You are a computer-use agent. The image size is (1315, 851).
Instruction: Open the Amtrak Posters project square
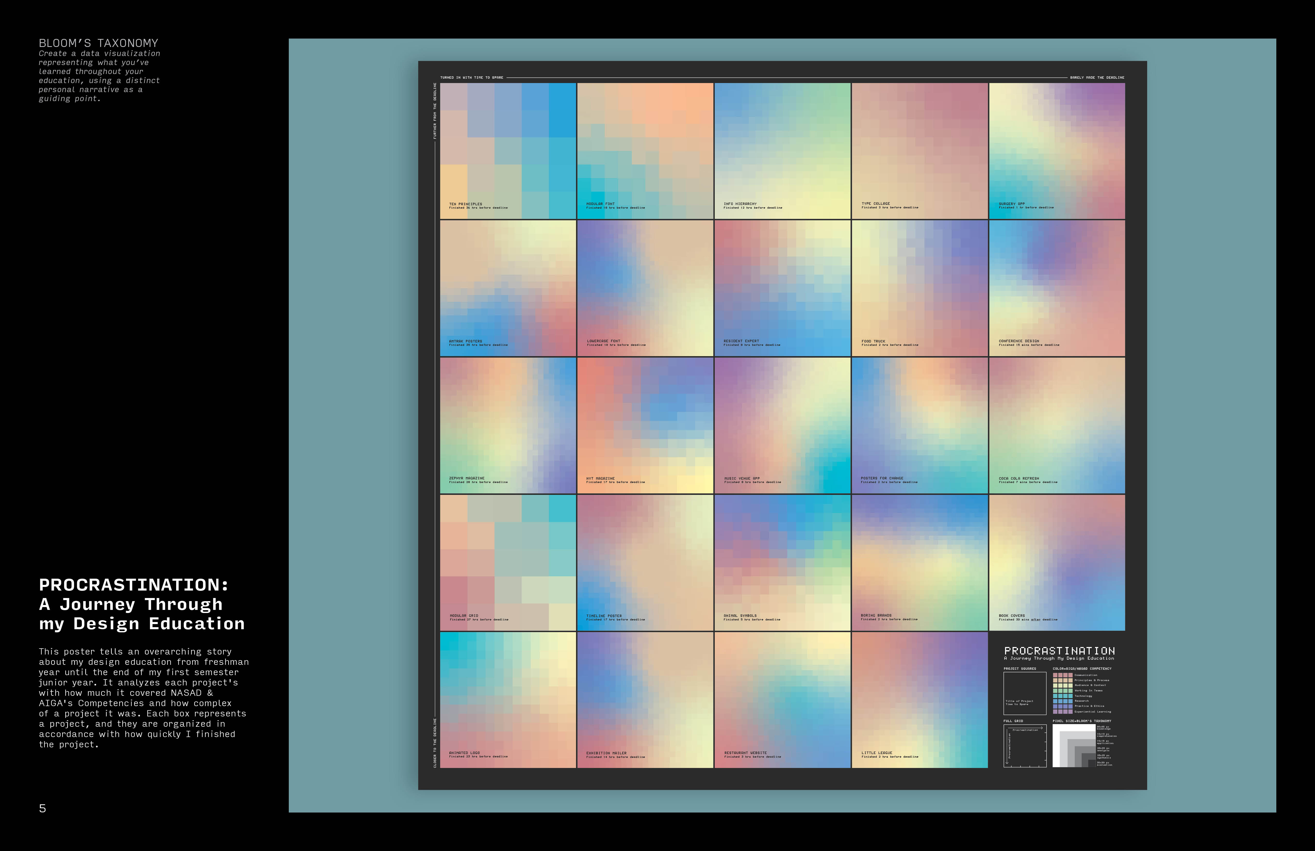point(508,288)
